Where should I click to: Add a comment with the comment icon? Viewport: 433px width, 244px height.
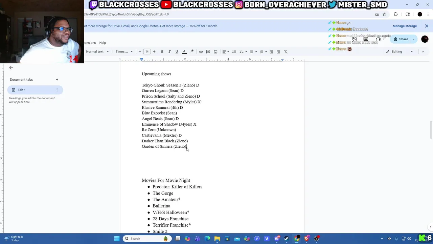pyautogui.click(x=208, y=52)
